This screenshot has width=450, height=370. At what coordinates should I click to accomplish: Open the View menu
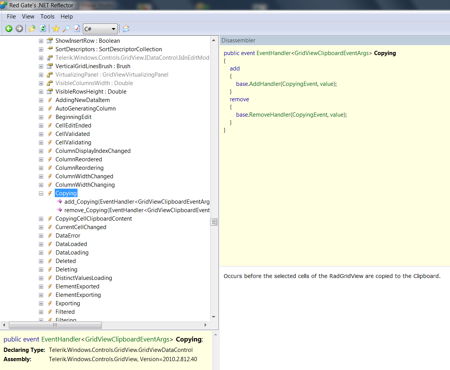28,17
